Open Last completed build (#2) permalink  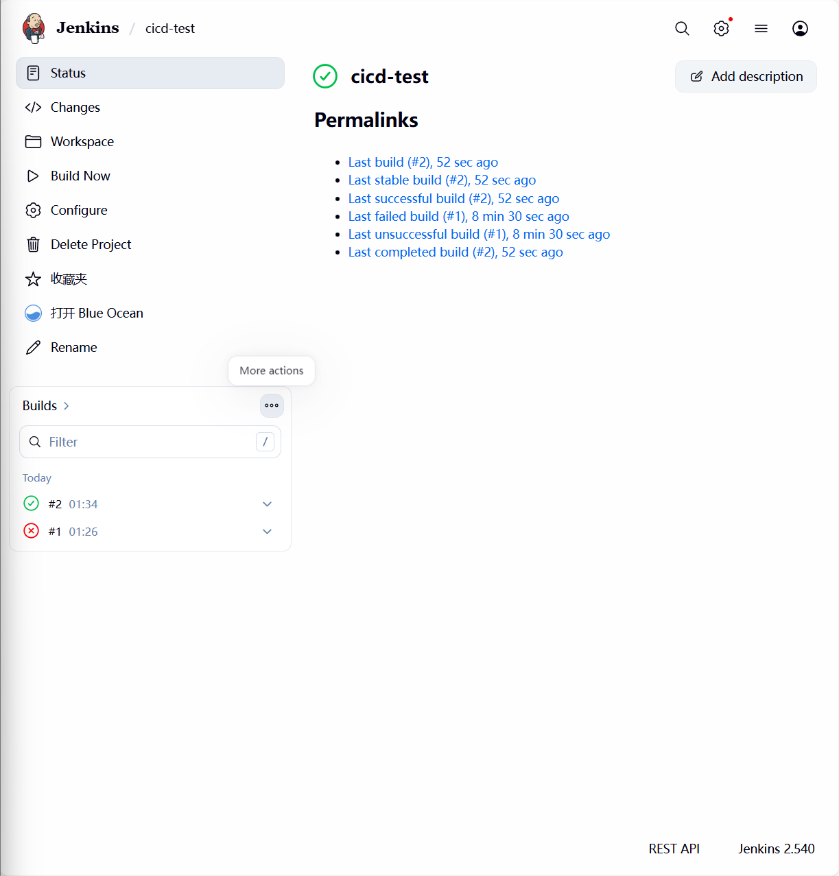point(456,252)
